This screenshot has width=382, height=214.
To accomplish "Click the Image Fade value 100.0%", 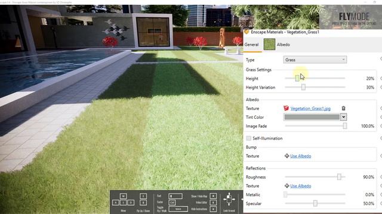I will 368,126.
